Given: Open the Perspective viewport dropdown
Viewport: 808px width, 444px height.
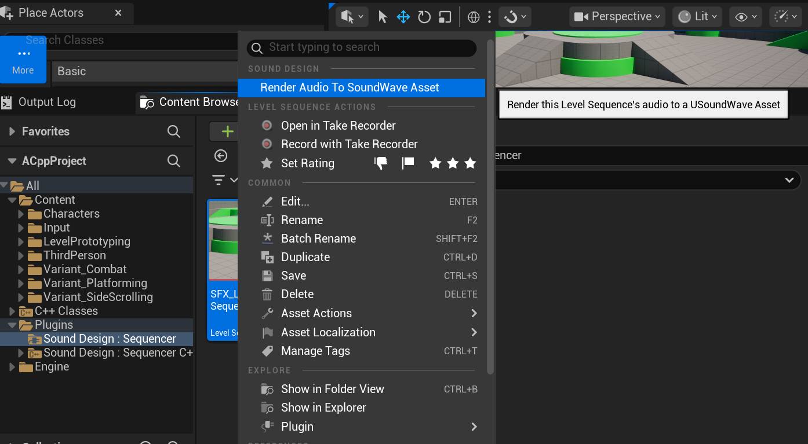Looking at the screenshot, I should [x=616, y=16].
